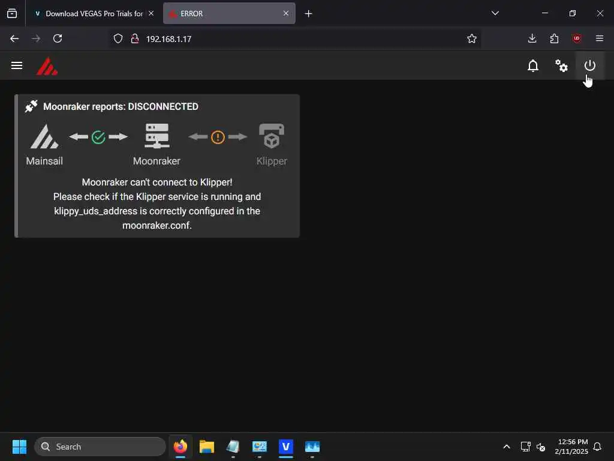Click the gray Mainsail sail icon

(x=44, y=136)
